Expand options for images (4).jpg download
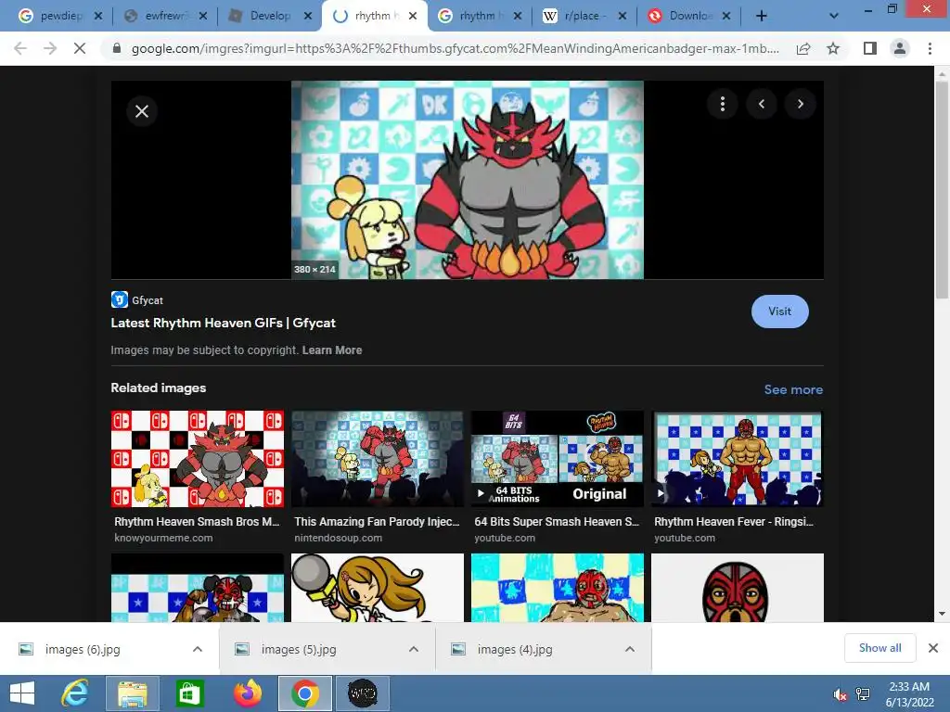 coord(630,649)
